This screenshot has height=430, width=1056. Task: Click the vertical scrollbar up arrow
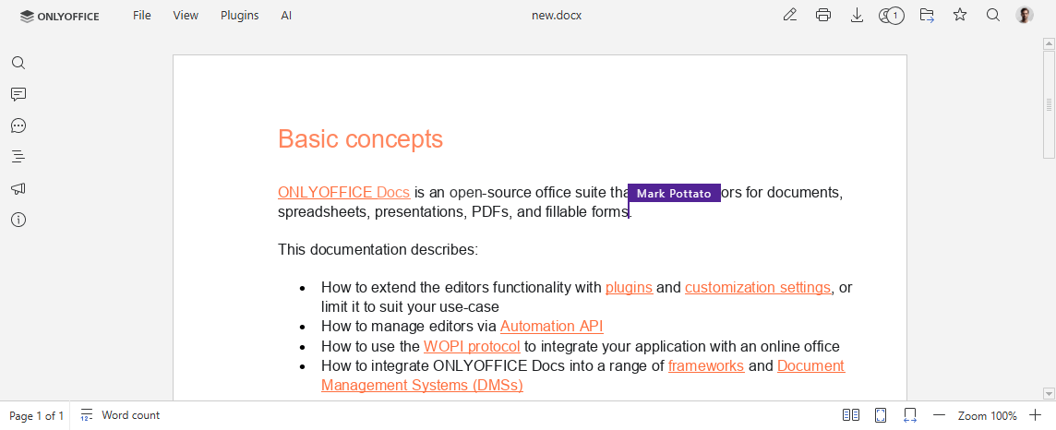coord(1049,44)
